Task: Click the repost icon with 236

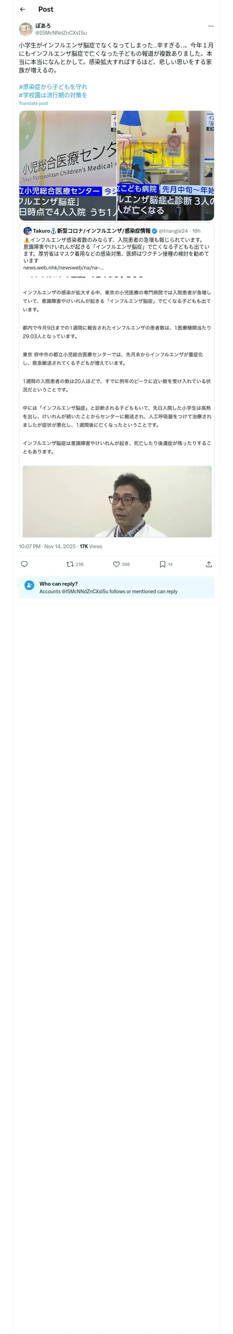Action: tap(70, 564)
